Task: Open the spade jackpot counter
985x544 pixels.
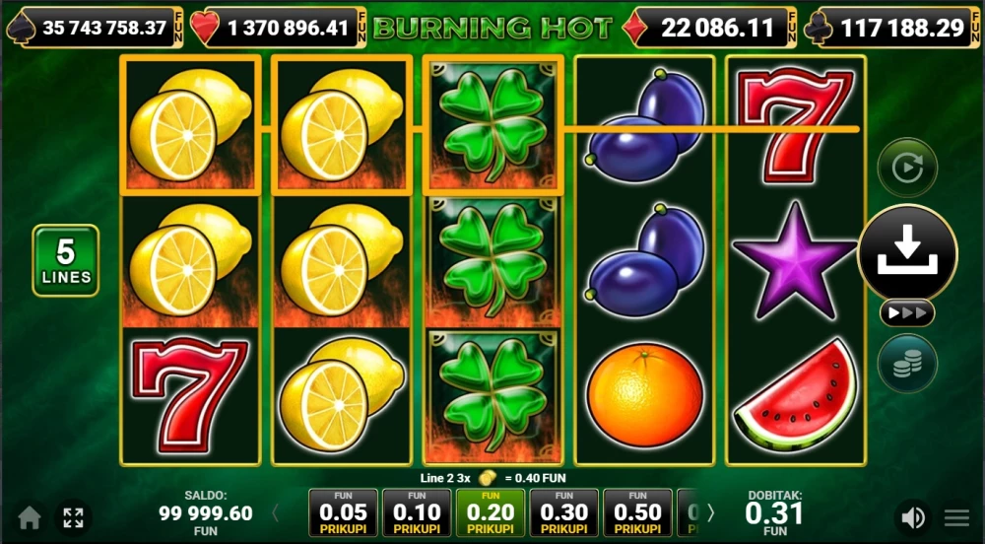Action: pyautogui.click(x=95, y=28)
